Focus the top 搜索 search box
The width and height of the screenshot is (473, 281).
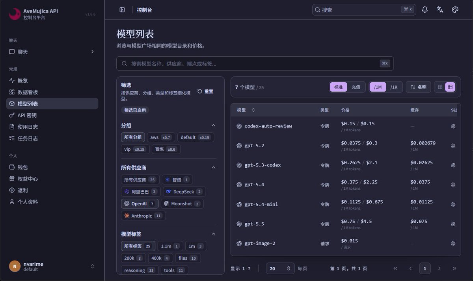[364, 10]
